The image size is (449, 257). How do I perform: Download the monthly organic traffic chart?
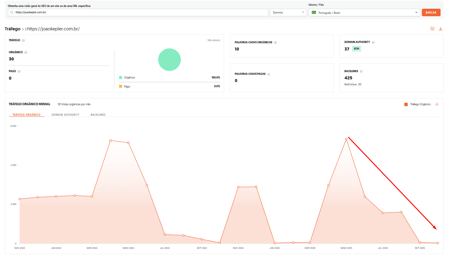pyautogui.click(x=437, y=104)
